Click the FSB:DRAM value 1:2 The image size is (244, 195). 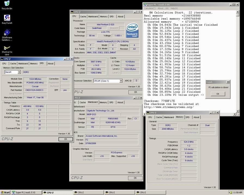[x=189, y=146]
